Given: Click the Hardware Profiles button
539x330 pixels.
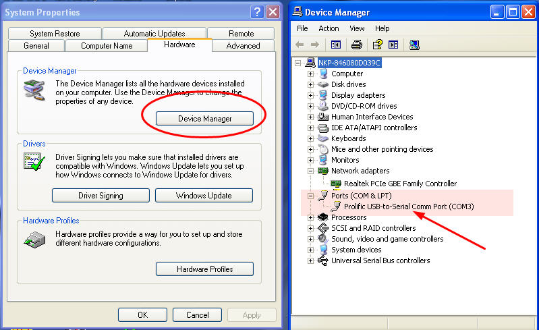Looking at the screenshot, I should click(x=204, y=269).
